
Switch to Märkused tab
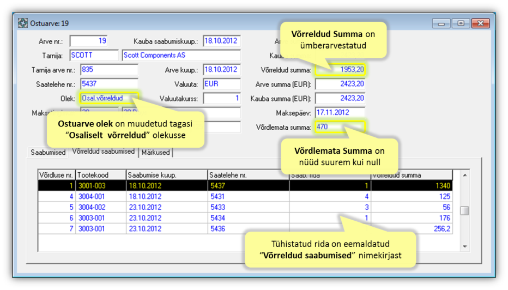(x=155, y=152)
